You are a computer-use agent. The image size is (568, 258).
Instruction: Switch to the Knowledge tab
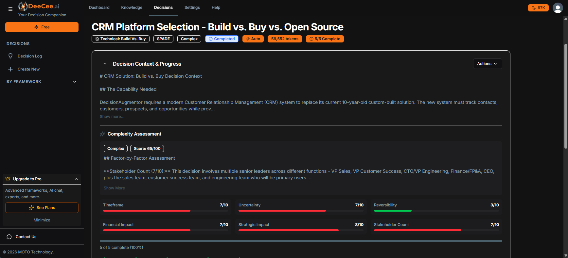[x=132, y=8]
